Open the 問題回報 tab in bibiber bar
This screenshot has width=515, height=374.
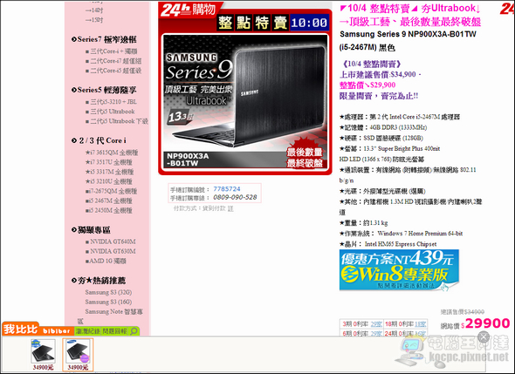pos(114,331)
